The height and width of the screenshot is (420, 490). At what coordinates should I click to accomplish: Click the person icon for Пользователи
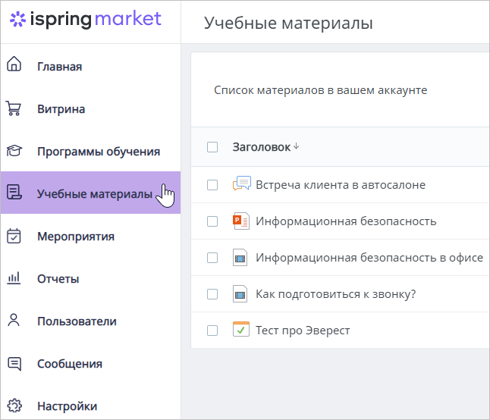14,320
